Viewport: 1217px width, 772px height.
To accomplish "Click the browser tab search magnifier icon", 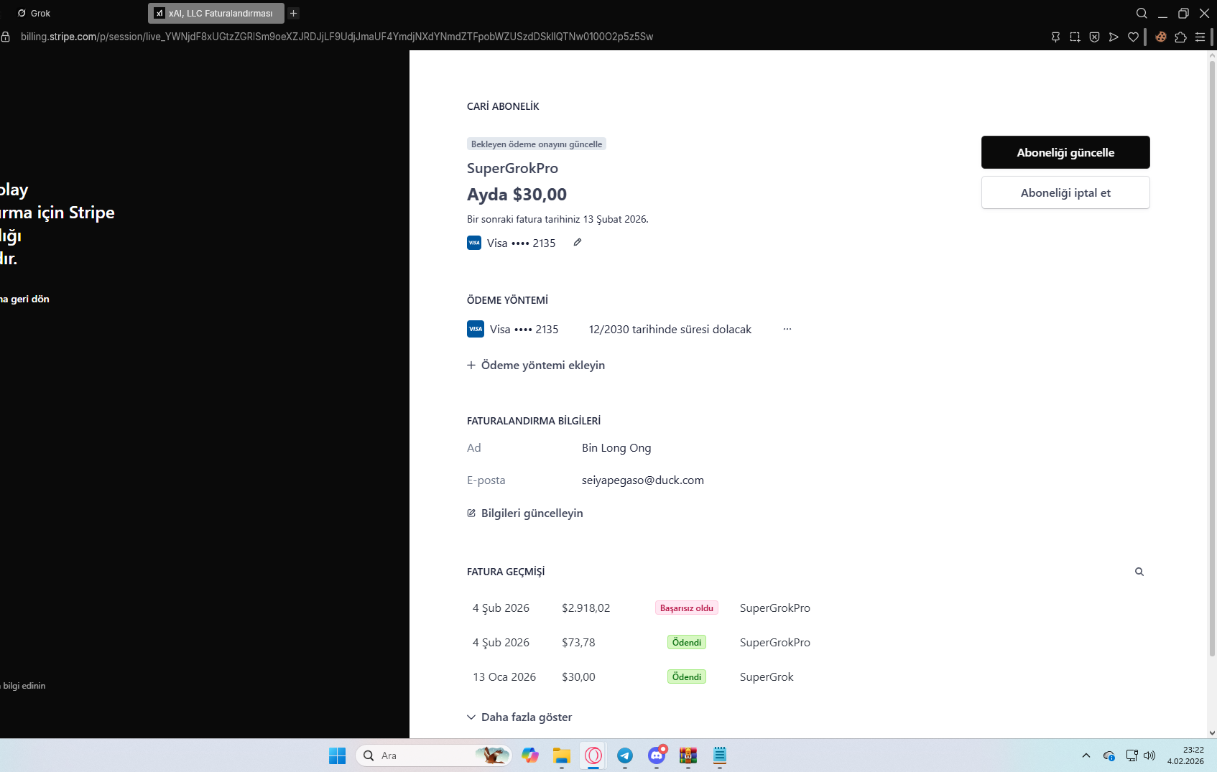I will 1142,13.
